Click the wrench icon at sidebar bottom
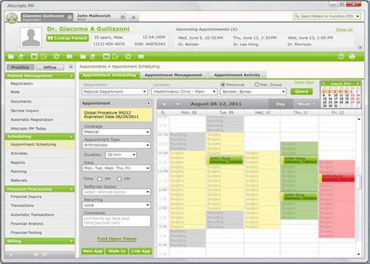 pos(10,255)
